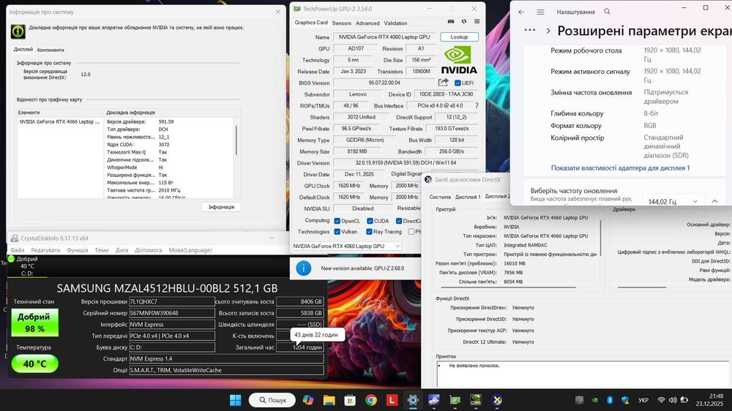Click Інформація button in NVIDIA window
The image size is (732, 411).
click(x=221, y=207)
